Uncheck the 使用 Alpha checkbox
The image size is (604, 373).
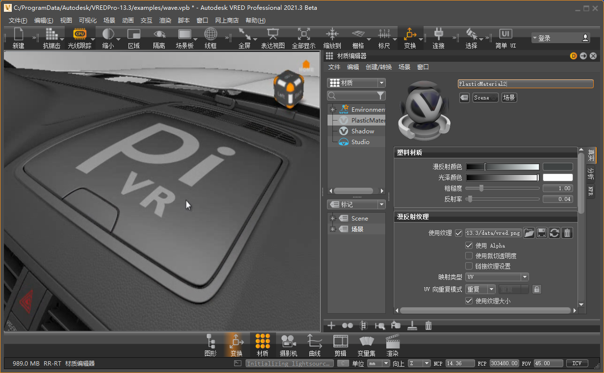coord(469,246)
